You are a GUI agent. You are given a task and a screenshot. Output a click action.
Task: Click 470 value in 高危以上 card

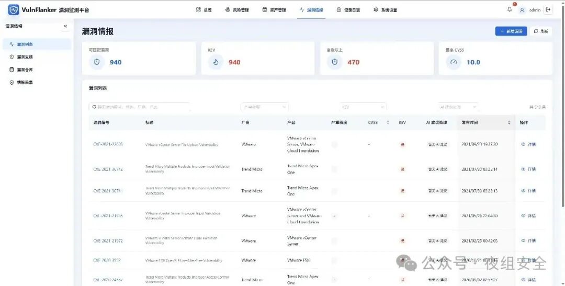point(354,62)
